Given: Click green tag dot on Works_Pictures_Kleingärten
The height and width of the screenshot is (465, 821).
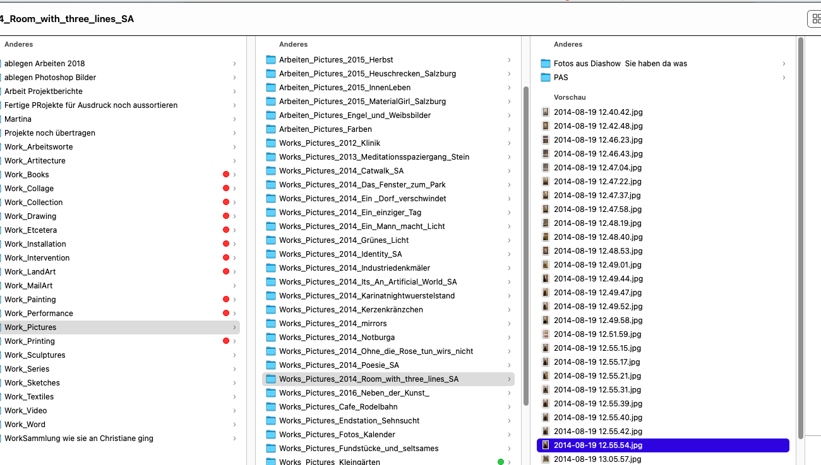Looking at the screenshot, I should click(x=501, y=462).
